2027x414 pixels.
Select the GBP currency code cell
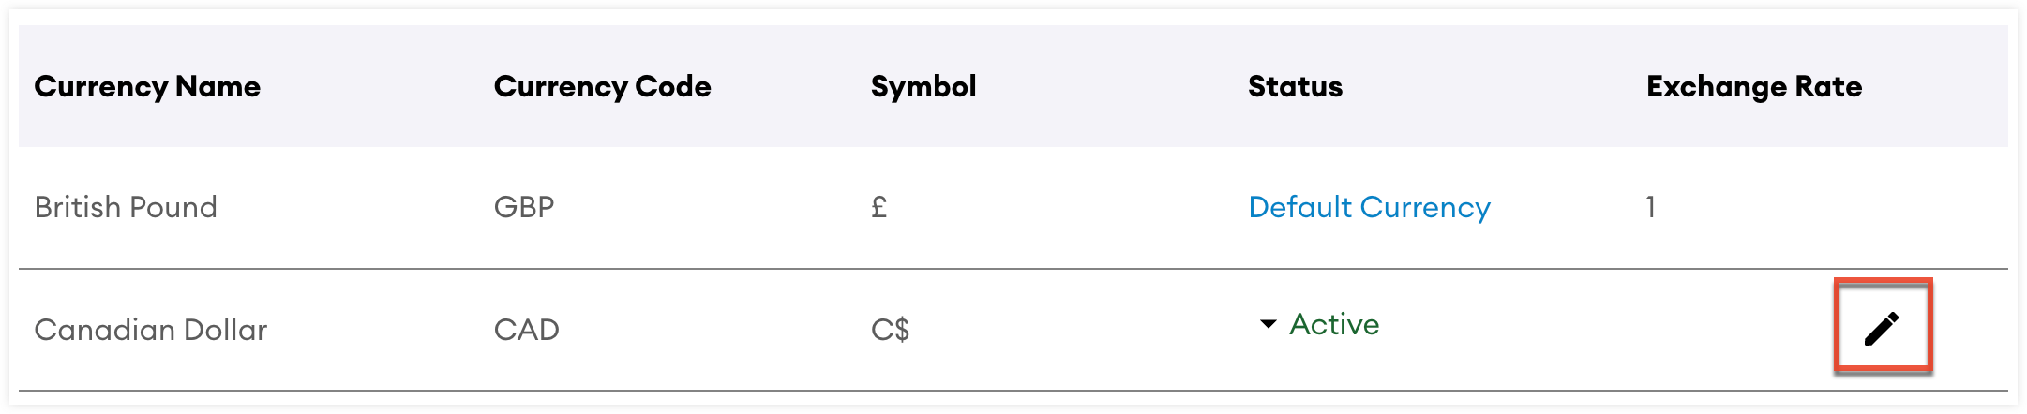pyautogui.click(x=524, y=207)
